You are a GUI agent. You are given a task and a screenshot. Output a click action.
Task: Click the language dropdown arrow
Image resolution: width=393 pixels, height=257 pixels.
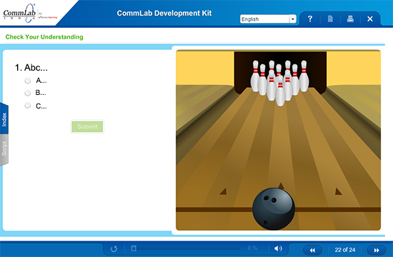pyautogui.click(x=292, y=19)
